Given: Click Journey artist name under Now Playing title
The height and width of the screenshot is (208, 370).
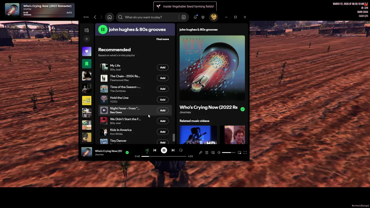Looking at the screenshot, I should 185,112.
